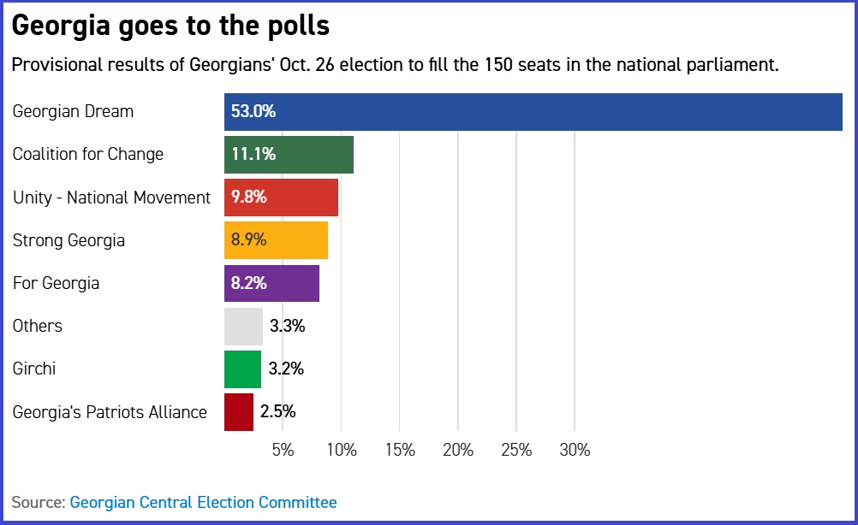Viewport: 858px width, 525px height.
Task: Click the 'Georgia goes to the polls' title
Action: 170,27
